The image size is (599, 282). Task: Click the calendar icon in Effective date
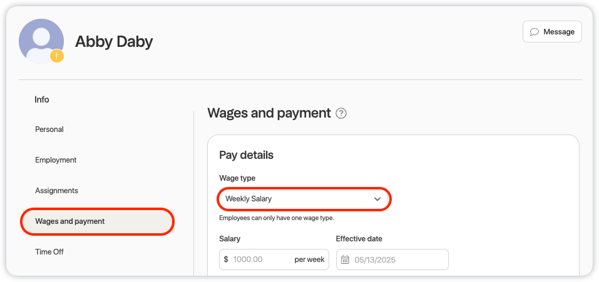point(345,260)
